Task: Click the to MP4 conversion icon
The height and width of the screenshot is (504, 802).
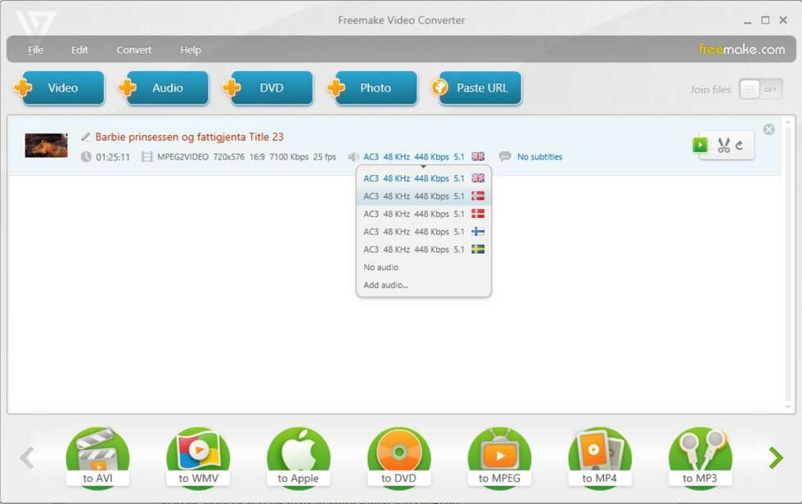Action: coord(599,458)
